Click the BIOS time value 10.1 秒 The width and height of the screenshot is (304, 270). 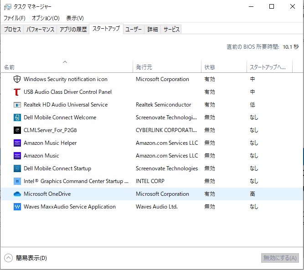tap(291, 47)
